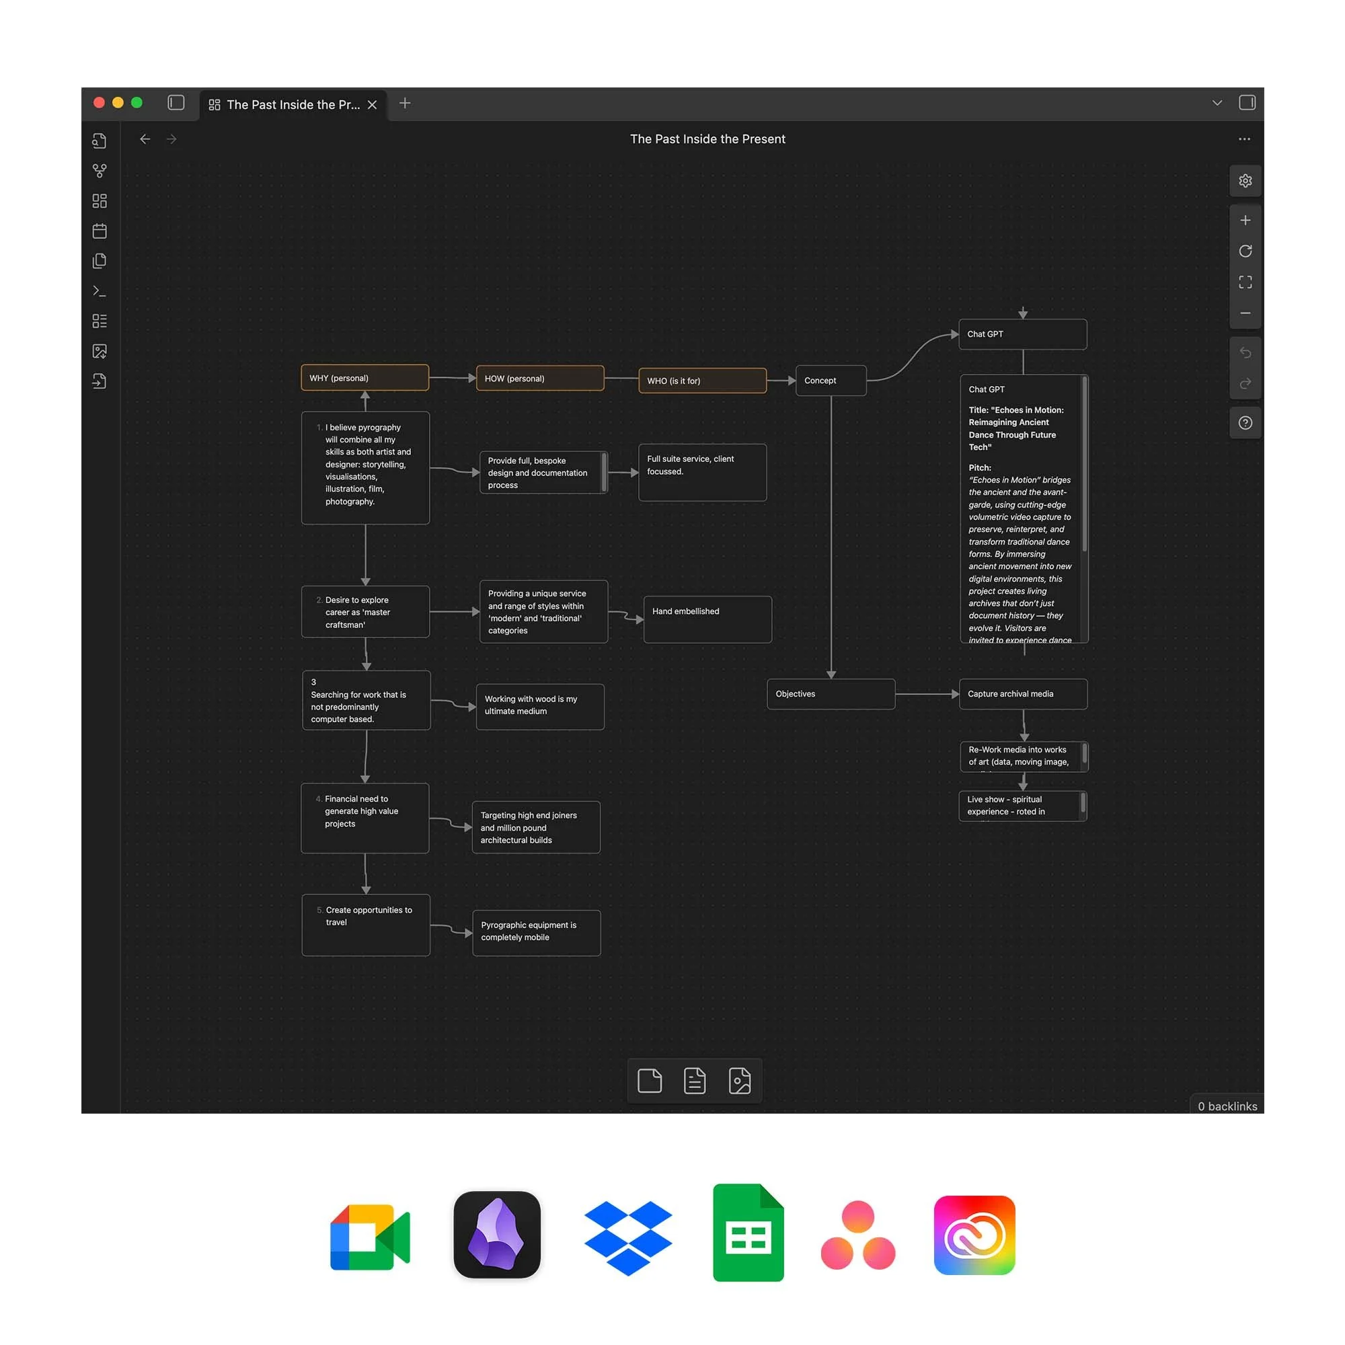Open the quick switcher icon in ribbon
This screenshot has height=1345, width=1345.
[x=100, y=141]
